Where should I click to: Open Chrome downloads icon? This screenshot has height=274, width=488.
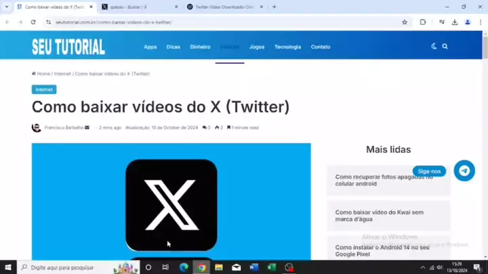pyautogui.click(x=455, y=22)
